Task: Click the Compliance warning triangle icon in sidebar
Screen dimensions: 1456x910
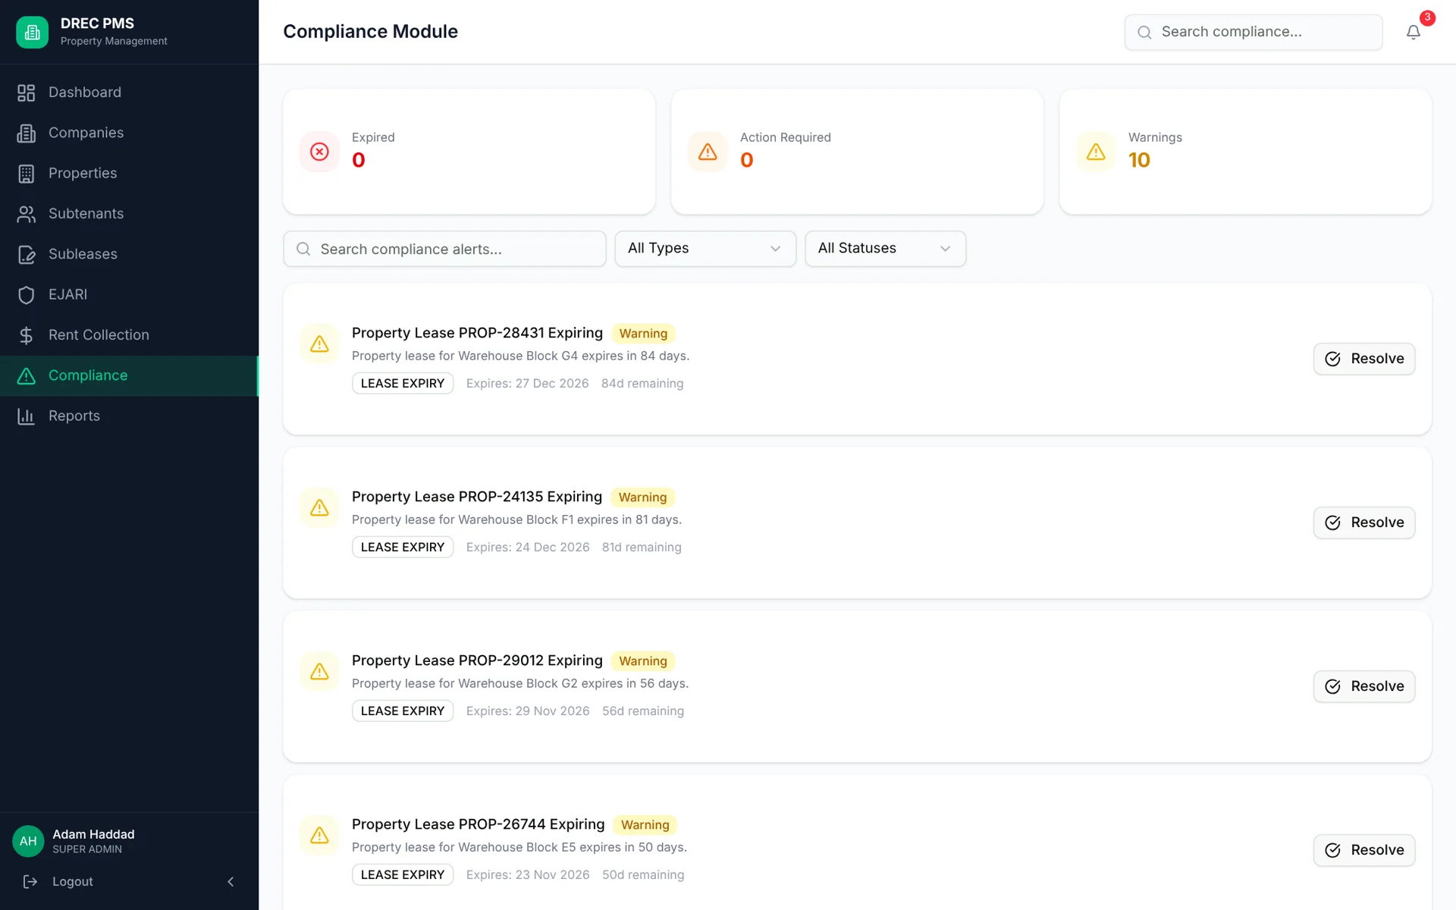Action: point(27,375)
